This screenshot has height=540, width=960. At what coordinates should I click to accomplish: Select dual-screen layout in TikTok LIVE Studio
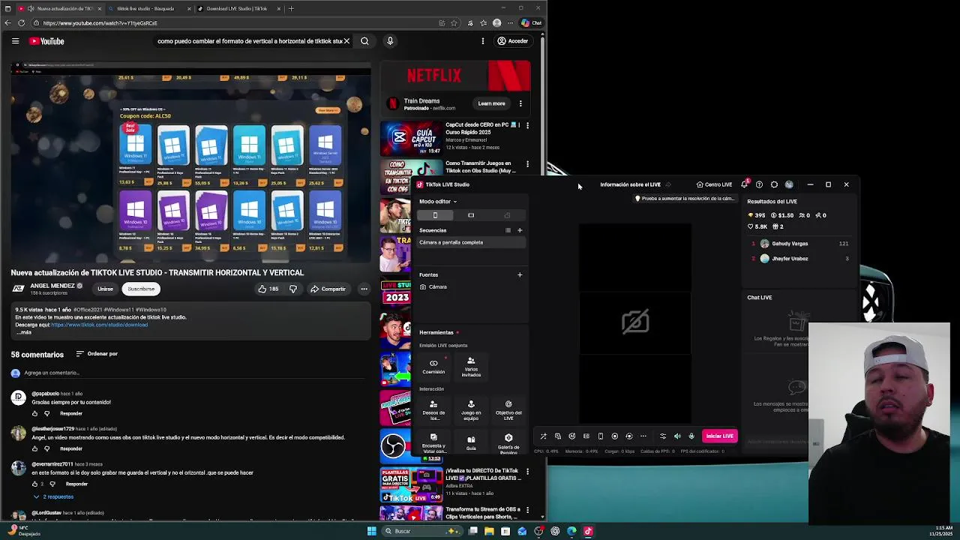tap(507, 215)
